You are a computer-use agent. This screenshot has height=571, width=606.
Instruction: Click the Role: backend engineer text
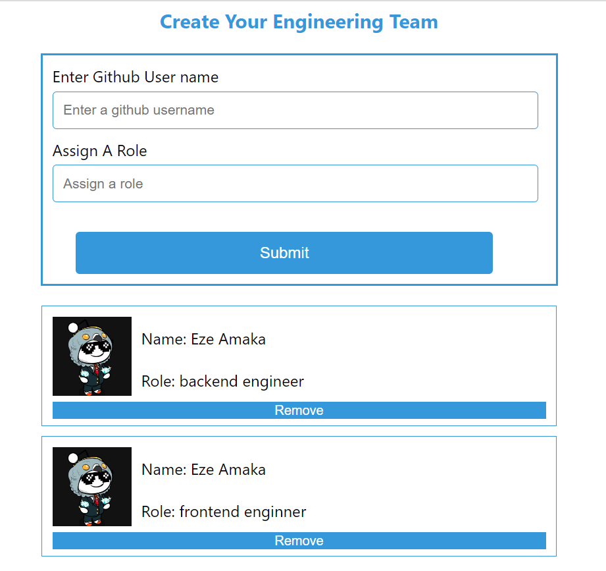(222, 381)
